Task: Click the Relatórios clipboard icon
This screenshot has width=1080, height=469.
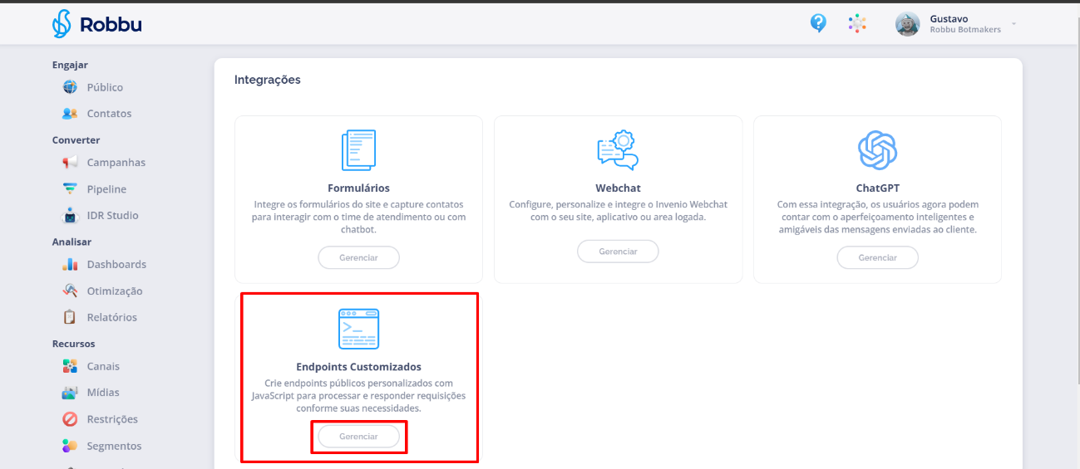Action: tap(71, 317)
